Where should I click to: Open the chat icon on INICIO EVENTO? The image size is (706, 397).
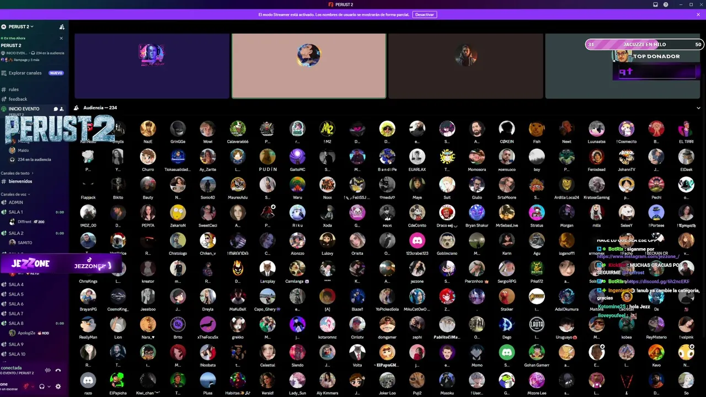[55, 109]
